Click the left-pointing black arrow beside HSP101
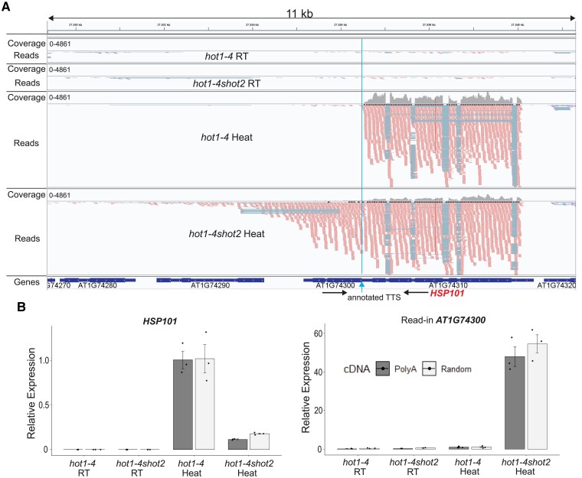The width and height of the screenshot is (582, 478). 416,293
